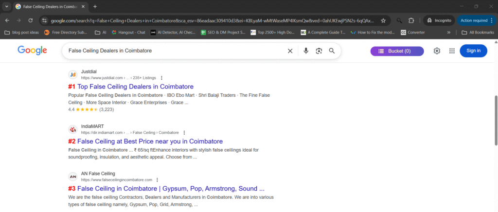Open the Google apps grid

[452, 51]
